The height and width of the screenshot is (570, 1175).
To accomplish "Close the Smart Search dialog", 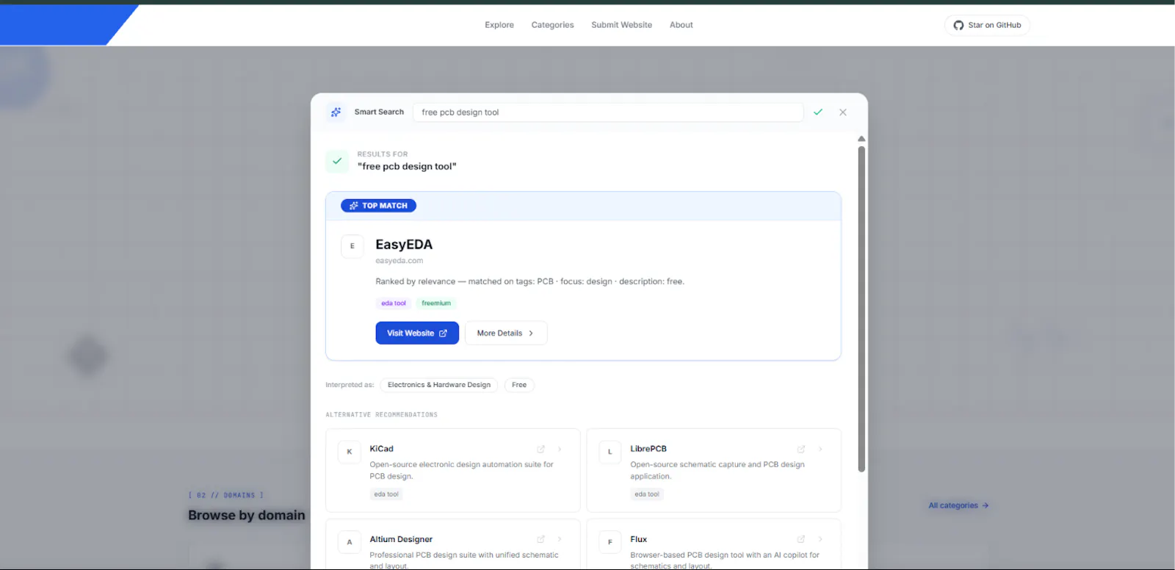I will pyautogui.click(x=843, y=112).
